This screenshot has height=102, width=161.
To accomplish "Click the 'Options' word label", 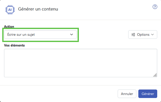I will (143, 35).
